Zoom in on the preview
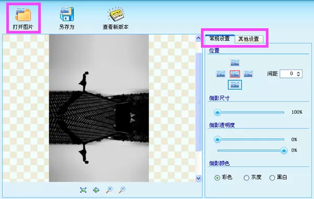The image size is (314, 199). (x=109, y=190)
